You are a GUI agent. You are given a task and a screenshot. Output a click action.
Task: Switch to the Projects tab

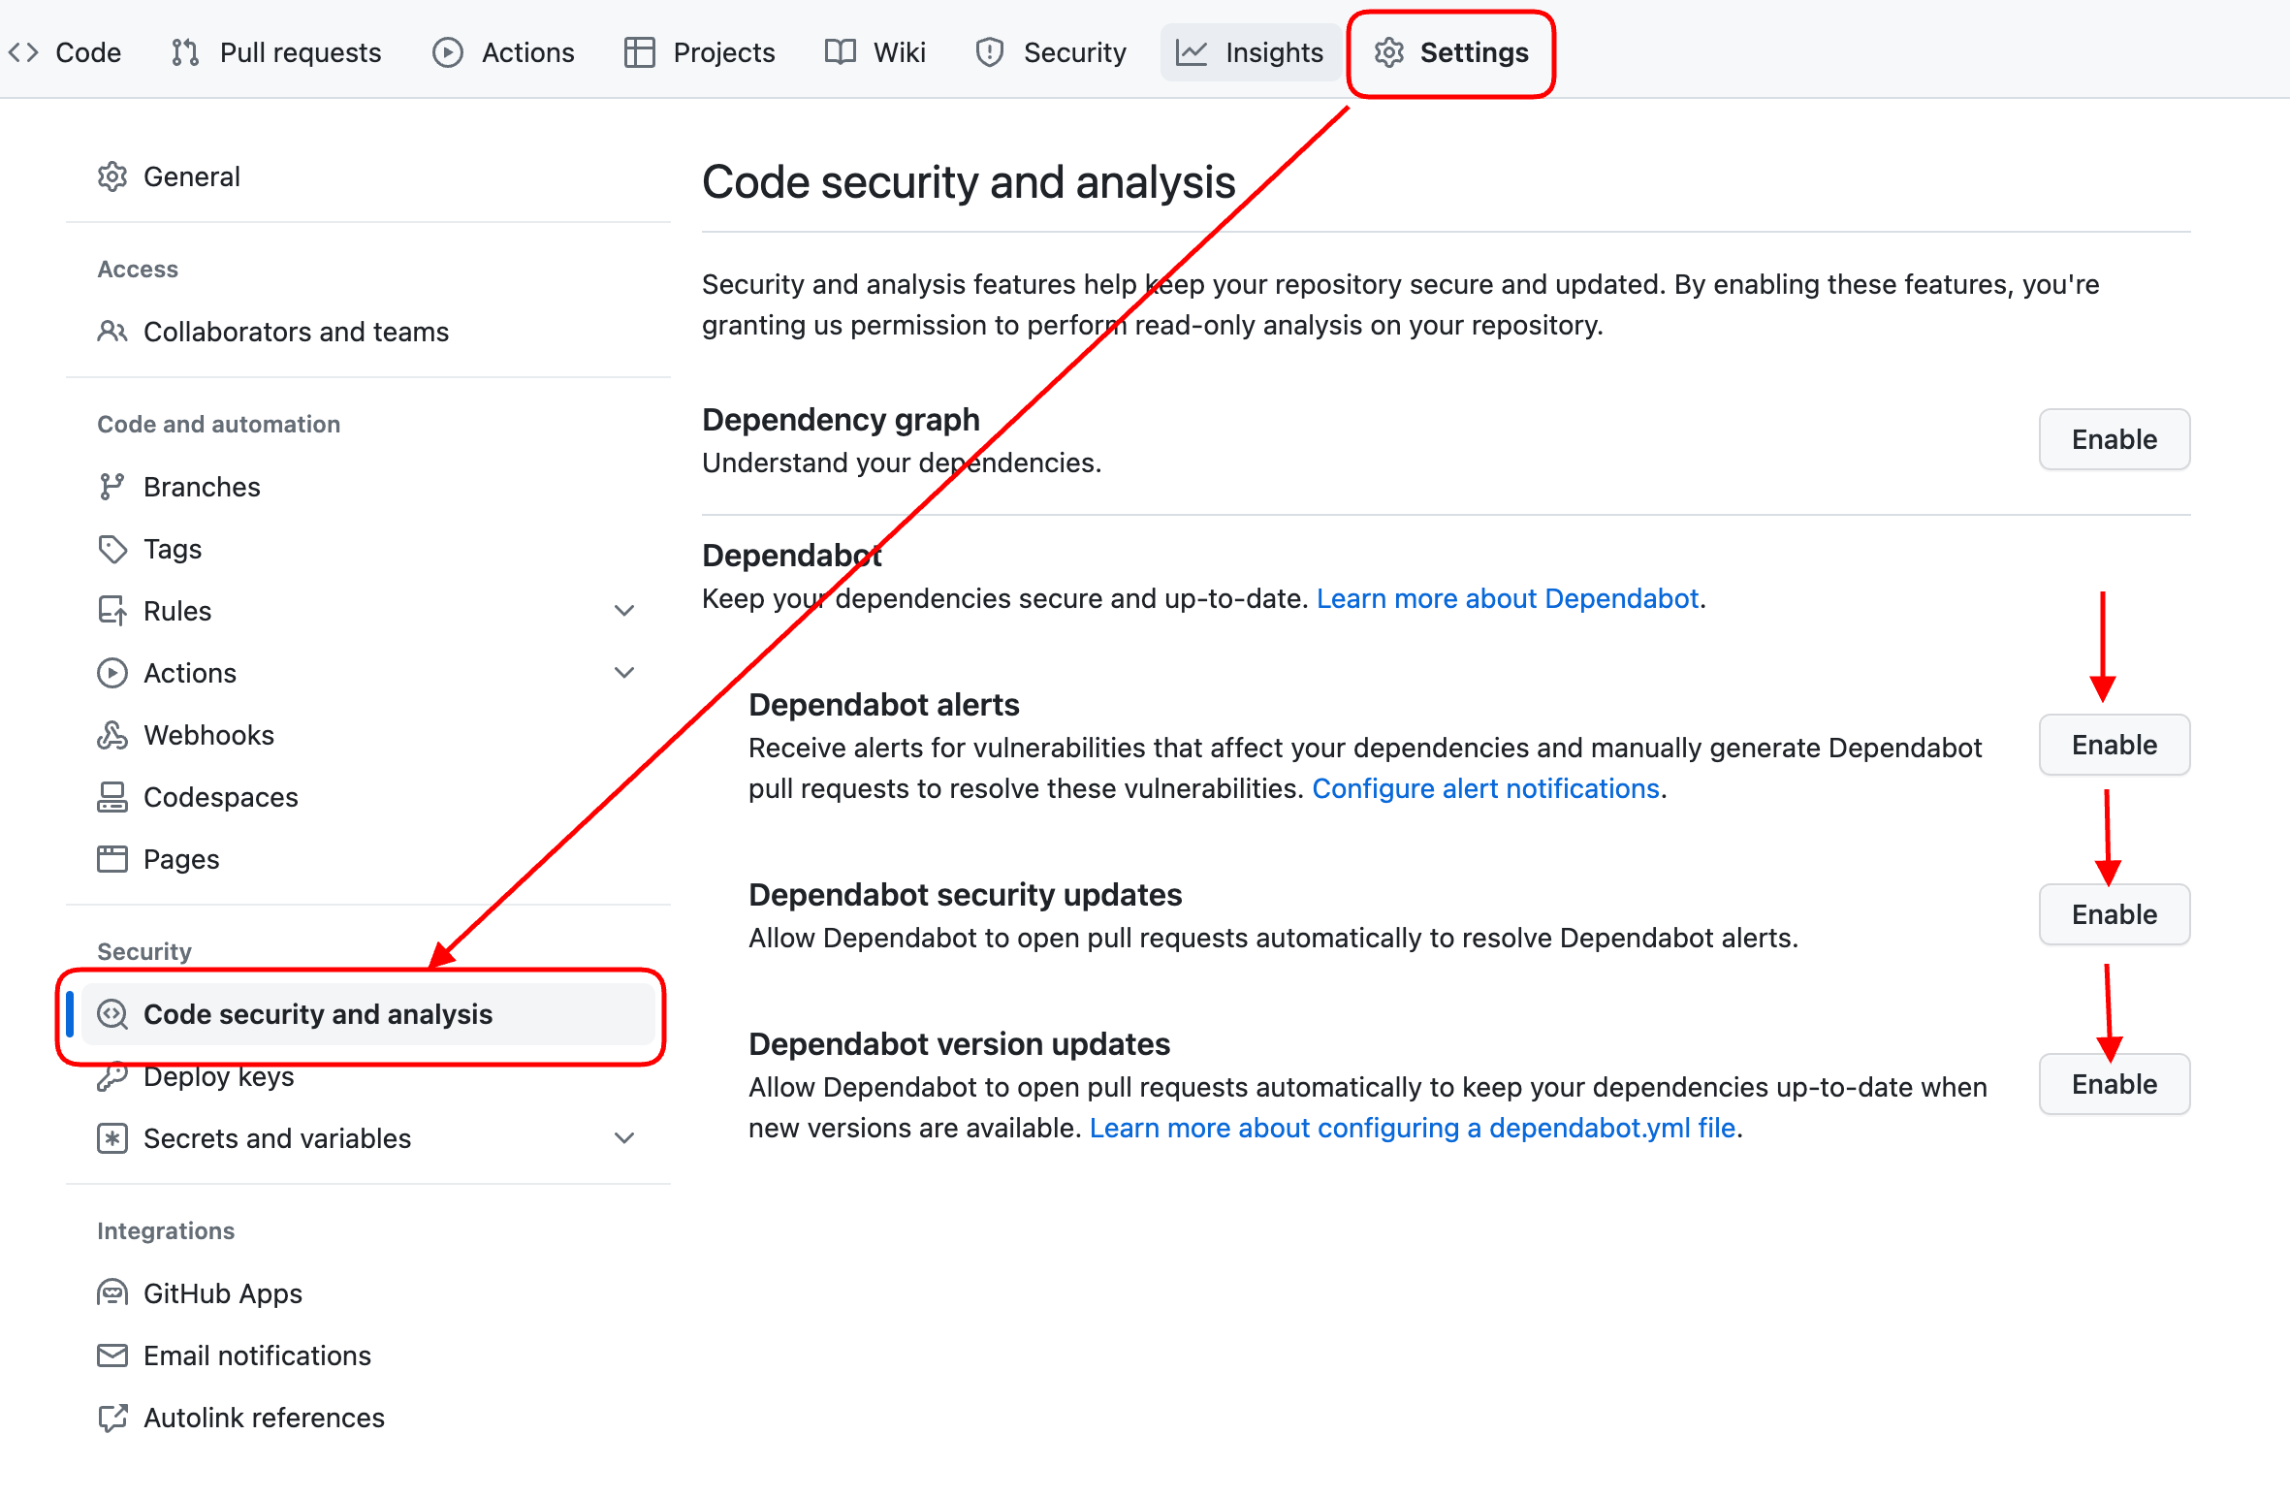pyautogui.click(x=699, y=52)
